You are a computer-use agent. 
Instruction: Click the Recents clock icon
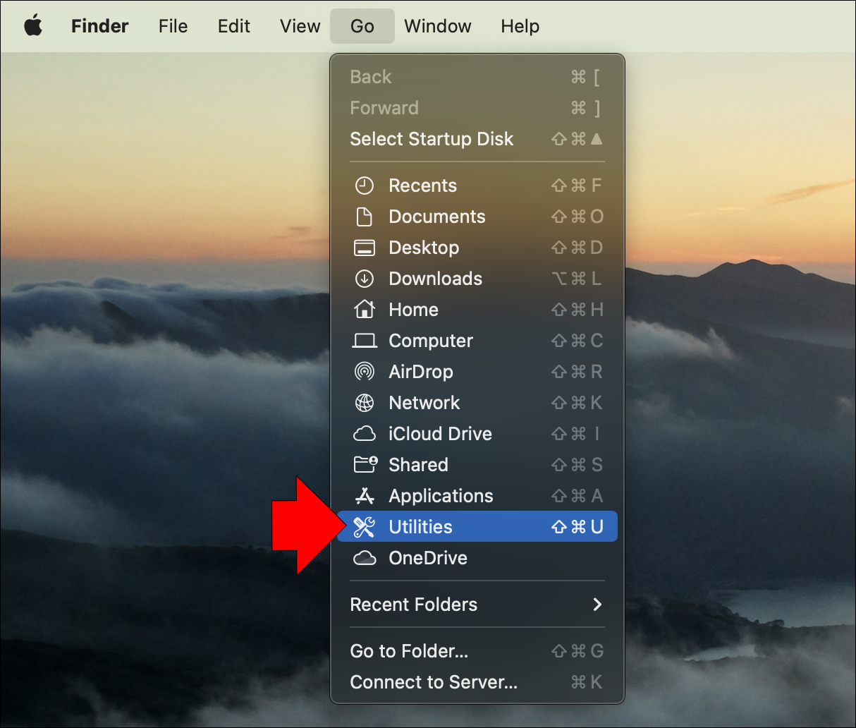click(364, 186)
